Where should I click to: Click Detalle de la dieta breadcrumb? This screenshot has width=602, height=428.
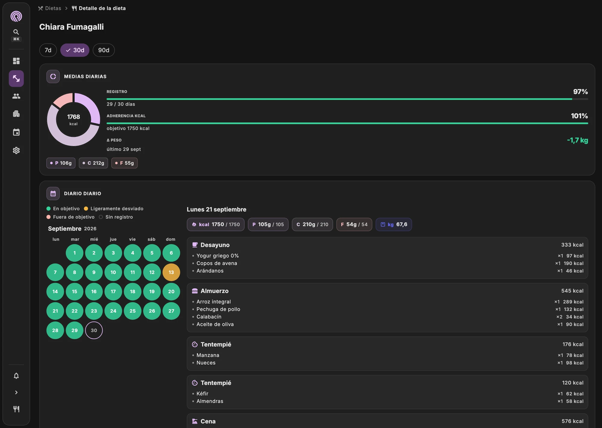(99, 8)
